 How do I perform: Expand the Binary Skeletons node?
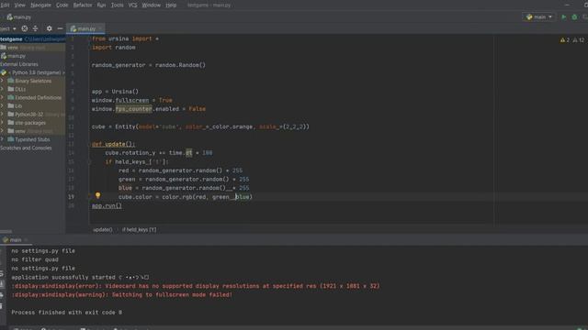coord(2,81)
